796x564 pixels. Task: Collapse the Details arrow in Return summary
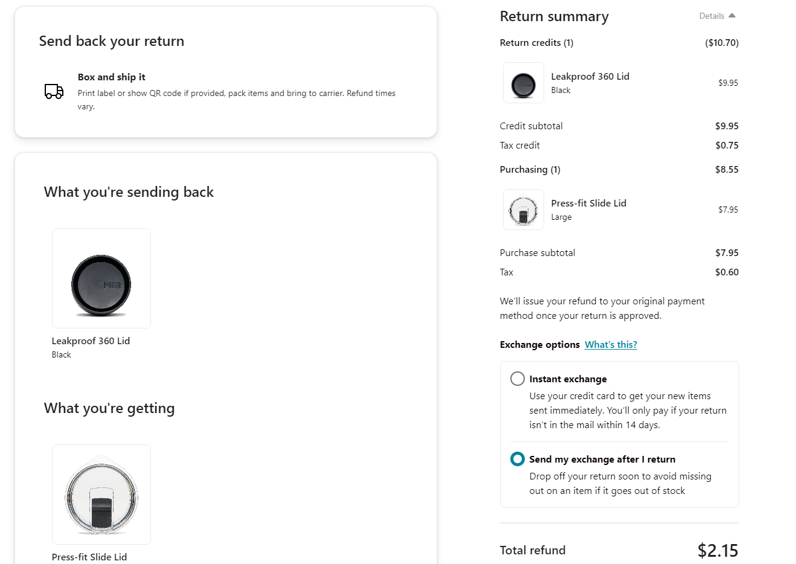pos(731,16)
